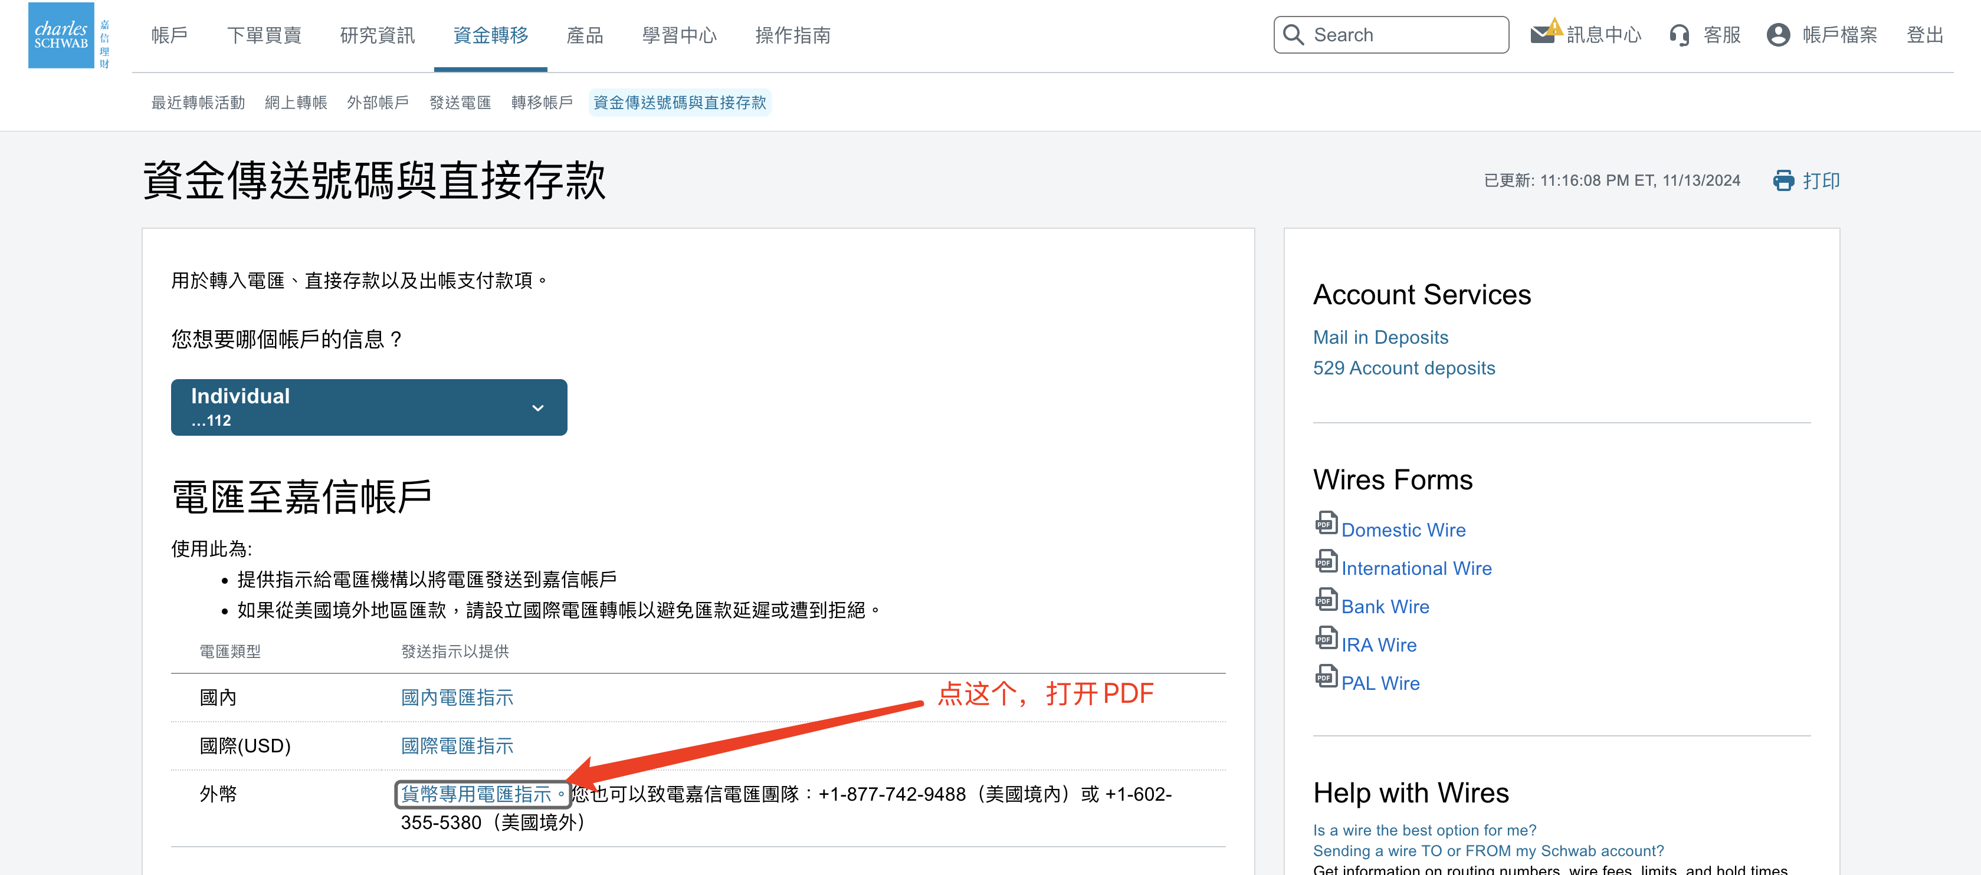This screenshot has height=875, width=1981.
Task: Click the PAL Wire PDF icon
Action: 1326,677
